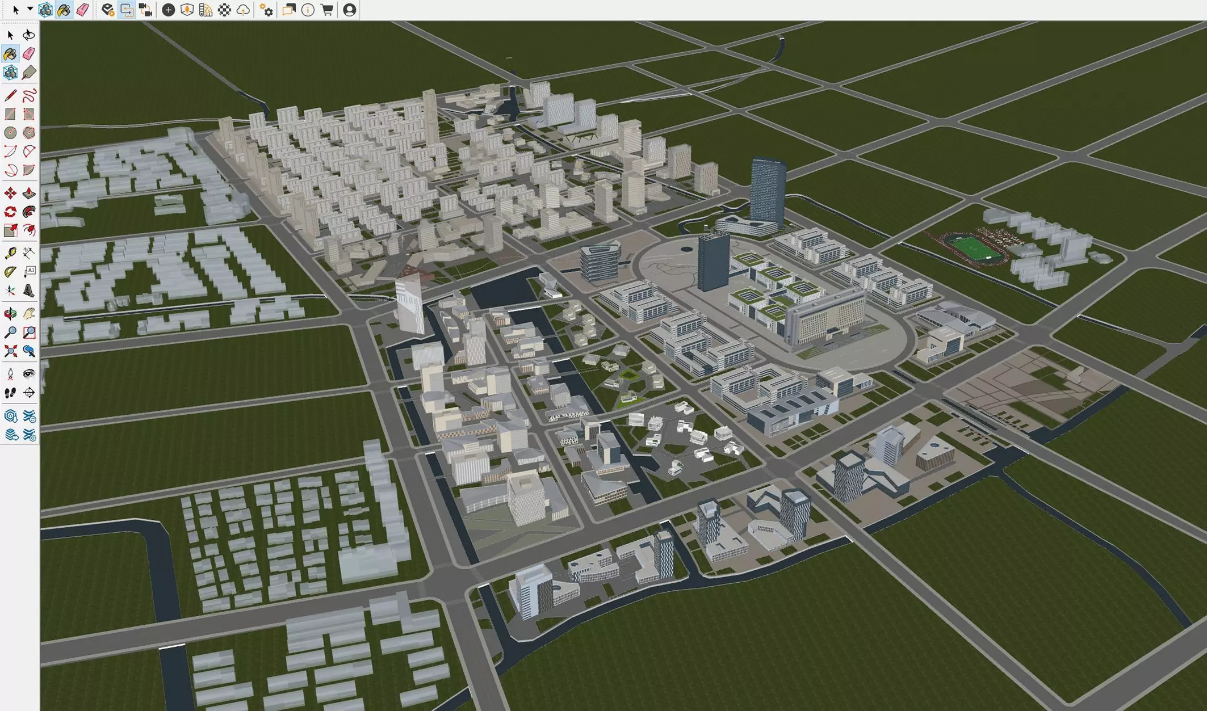1207x711 pixels.
Task: Select the arrow tool in the top toolbar
Action: click(x=15, y=10)
